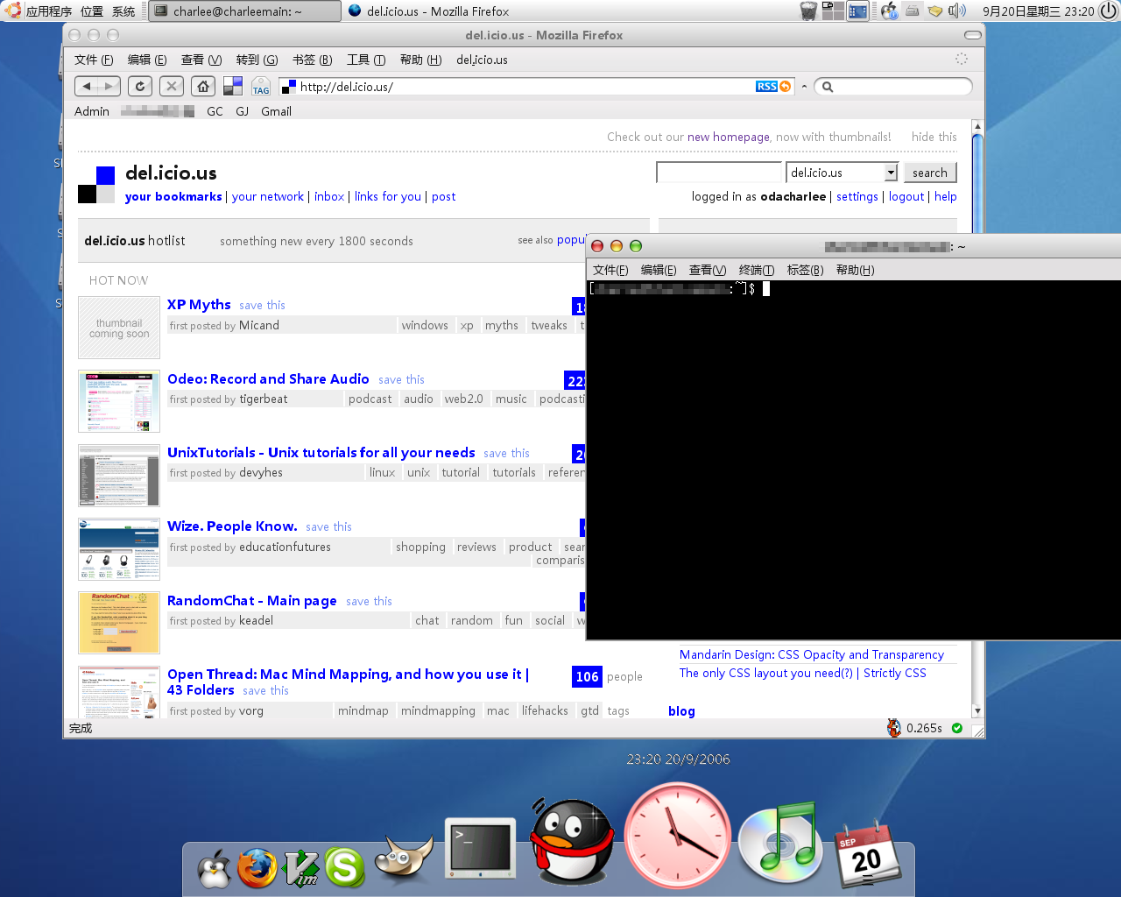Open Firefox 工具(T) menu
The image size is (1121, 897).
click(366, 60)
